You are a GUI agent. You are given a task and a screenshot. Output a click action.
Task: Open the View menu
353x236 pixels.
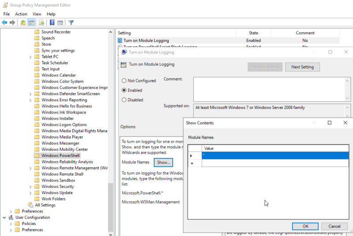[x=37, y=14]
